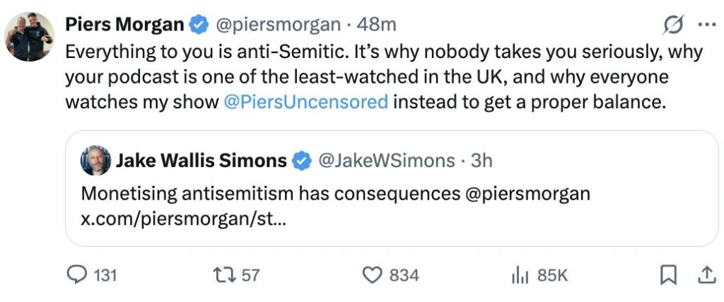Open the @piersmorgan handle next to the name
Viewport: 724px width, 302px height.
[x=276, y=25]
